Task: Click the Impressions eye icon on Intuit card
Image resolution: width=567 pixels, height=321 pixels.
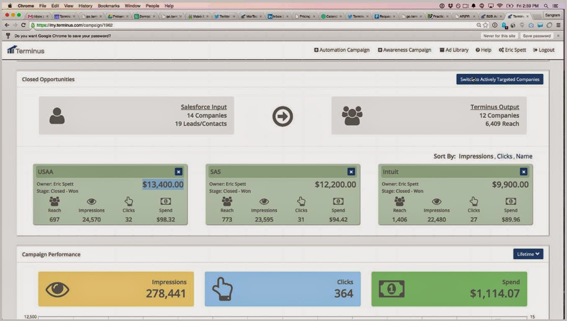Action: [x=436, y=202]
